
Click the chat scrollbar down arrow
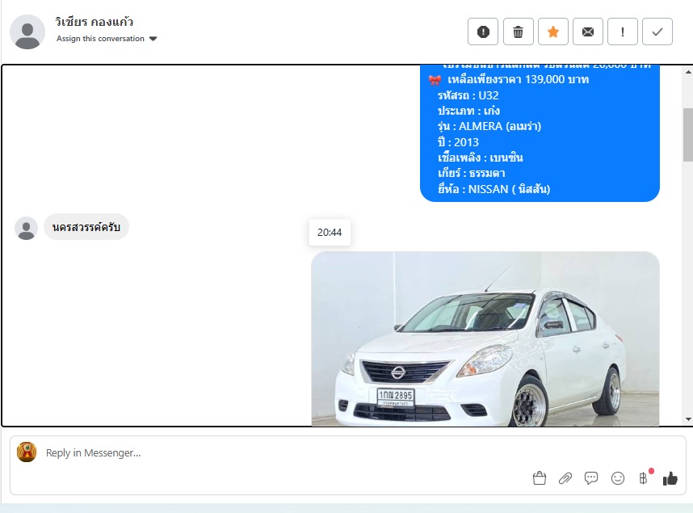[688, 419]
